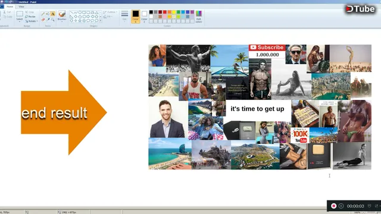
Task: Switch to the Home ribbon tab
Action: click(x=10, y=7)
